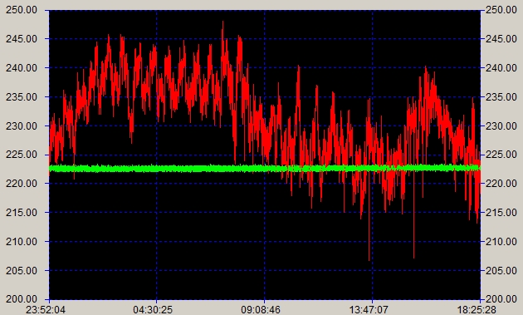Select the 18:25:28 time axis label
Viewport: 523px width, 315px height.
(x=477, y=310)
